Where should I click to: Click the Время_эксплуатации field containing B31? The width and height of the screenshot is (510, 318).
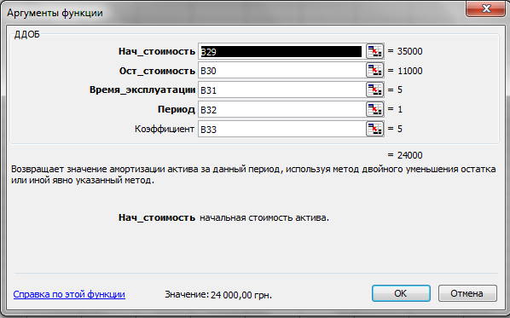(281, 90)
